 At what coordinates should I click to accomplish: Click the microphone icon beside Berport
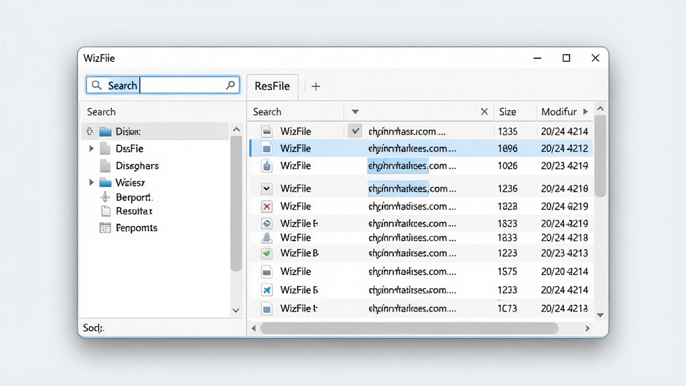(x=105, y=197)
